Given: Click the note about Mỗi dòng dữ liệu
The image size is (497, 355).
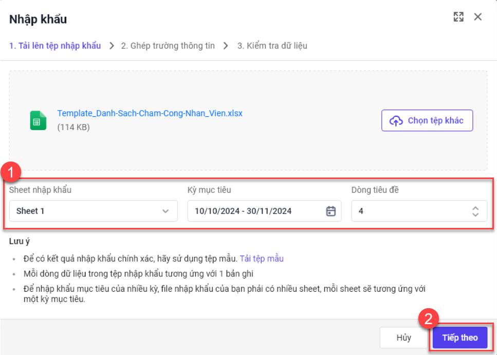Looking at the screenshot, I should tap(138, 274).
